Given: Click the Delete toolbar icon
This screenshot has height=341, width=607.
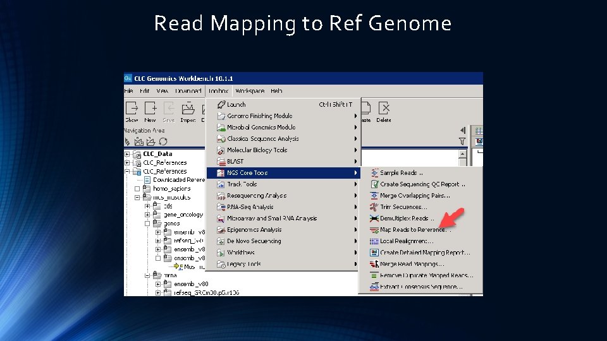Looking at the screenshot, I should 384,108.
